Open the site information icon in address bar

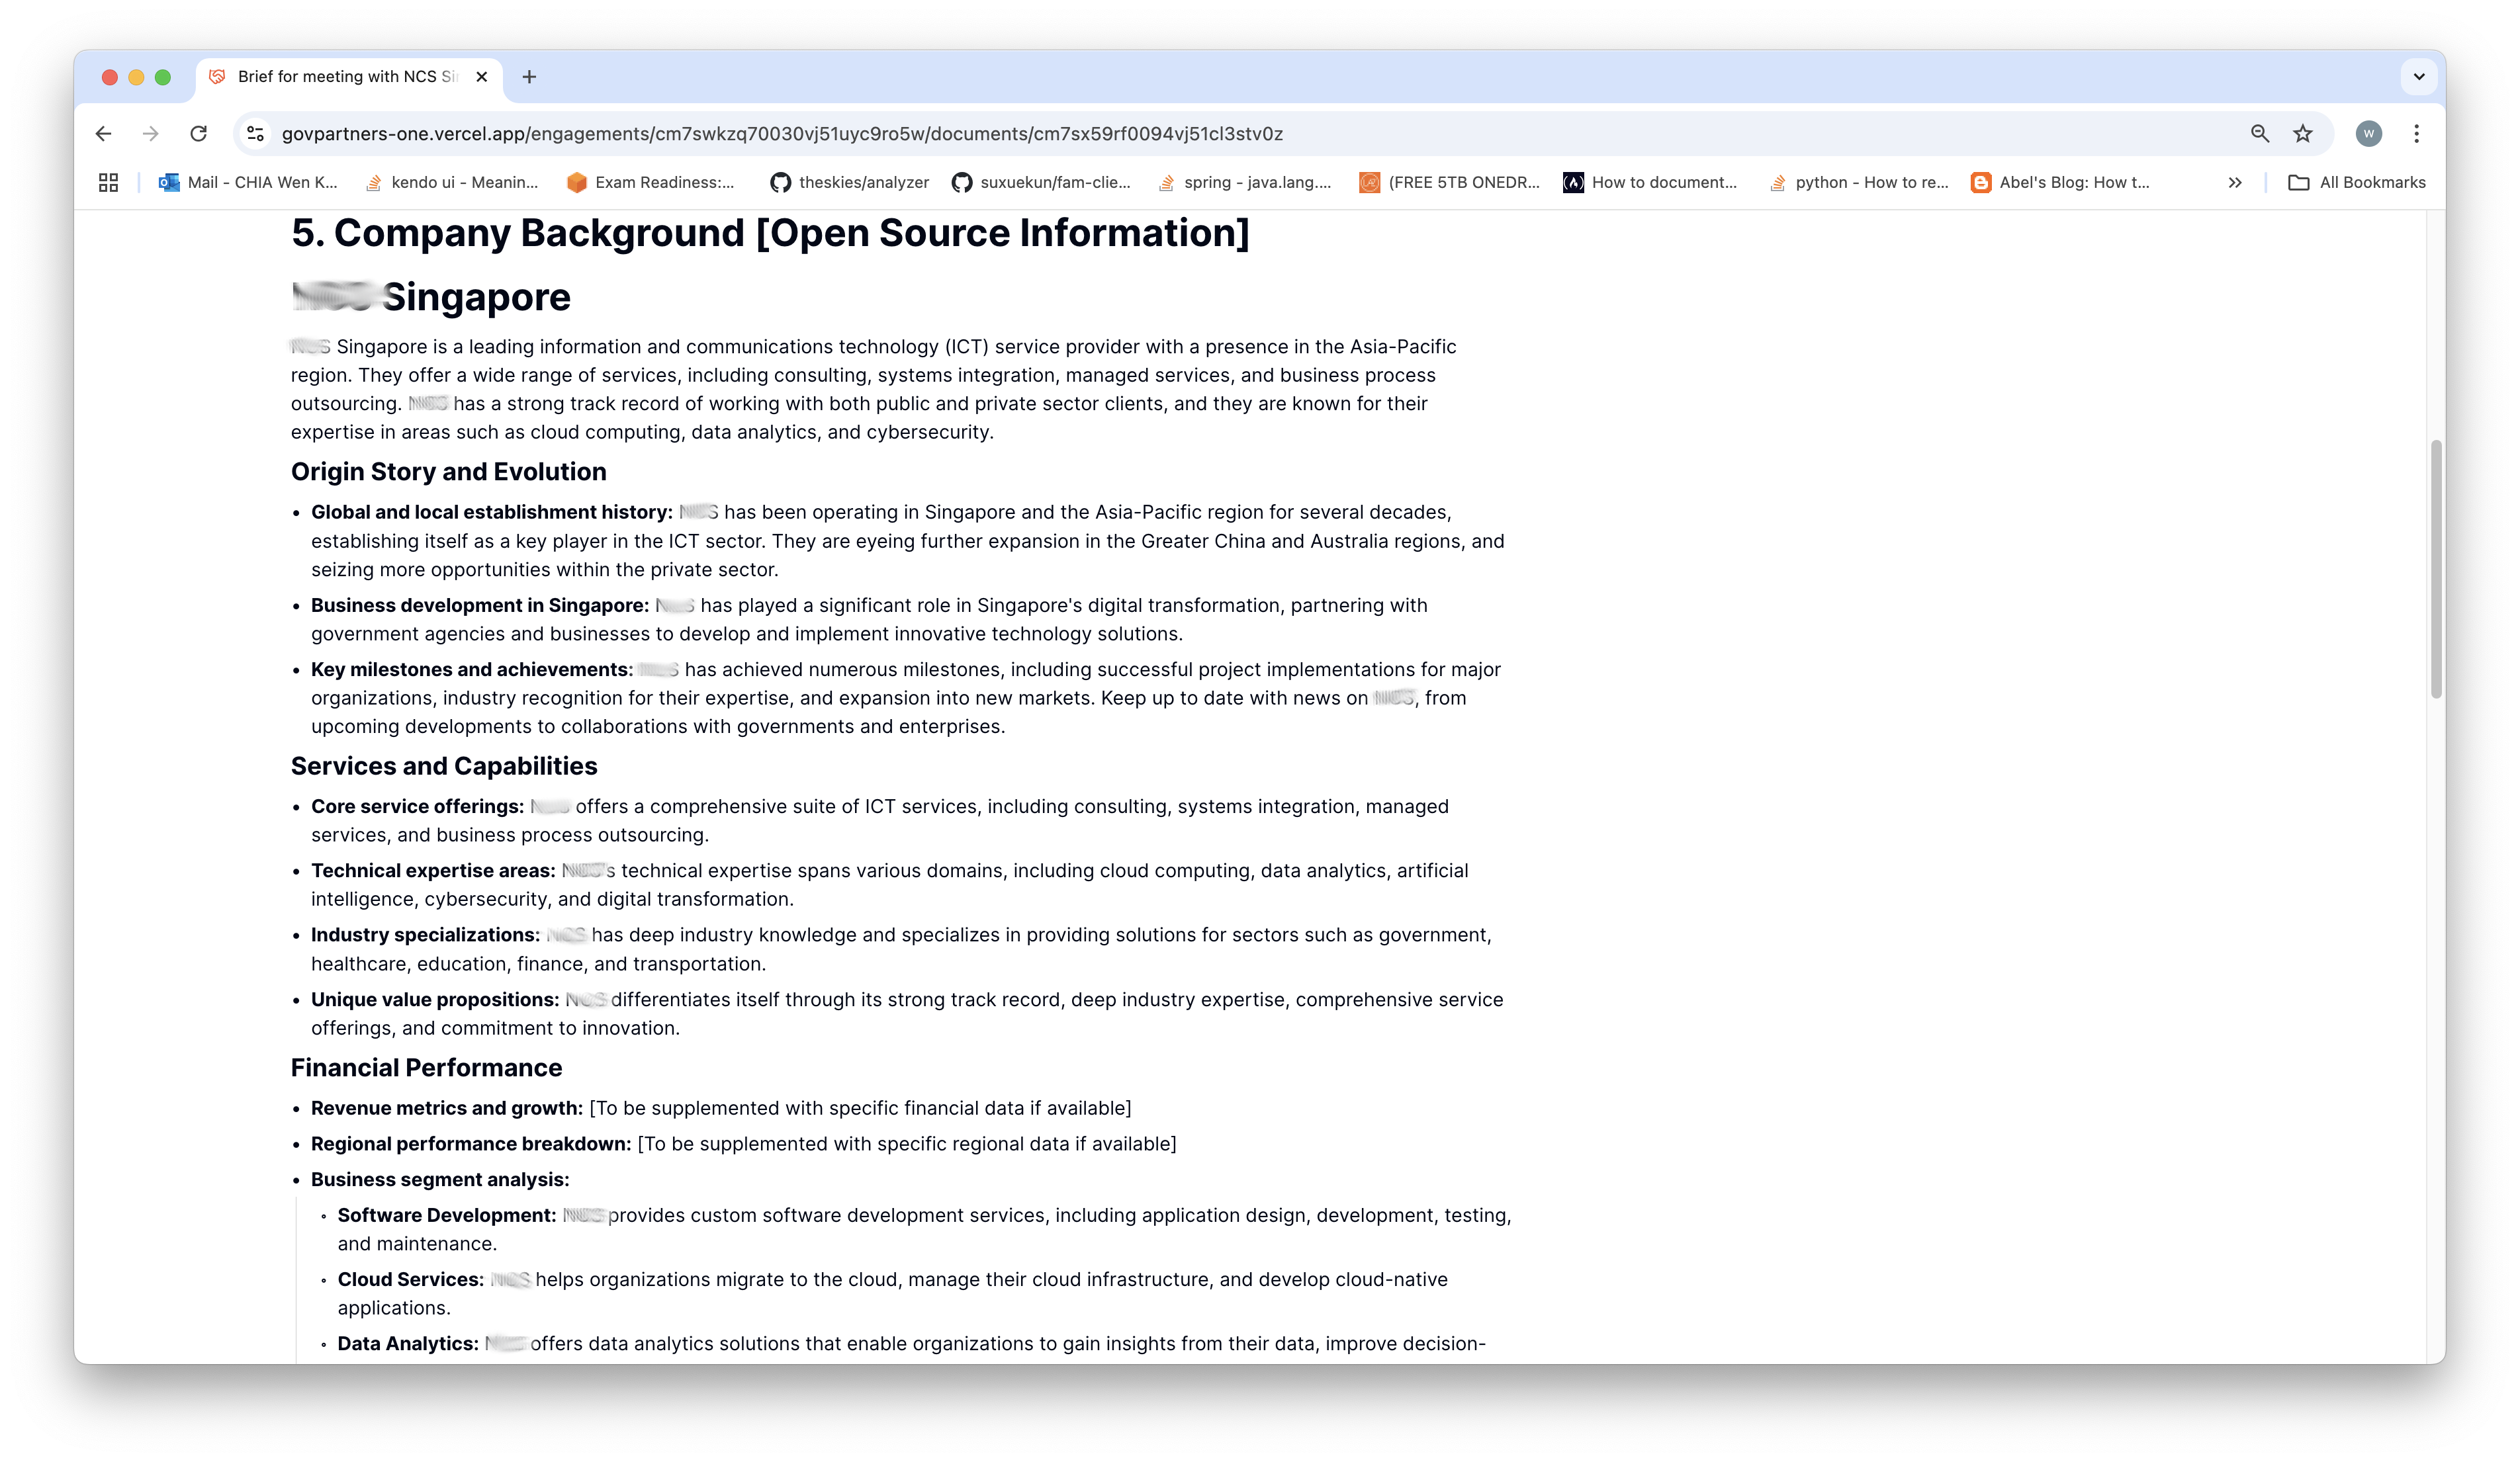coord(256,133)
